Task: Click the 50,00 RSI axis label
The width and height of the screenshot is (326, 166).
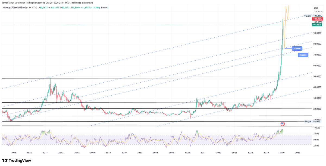Action: coord(316,140)
